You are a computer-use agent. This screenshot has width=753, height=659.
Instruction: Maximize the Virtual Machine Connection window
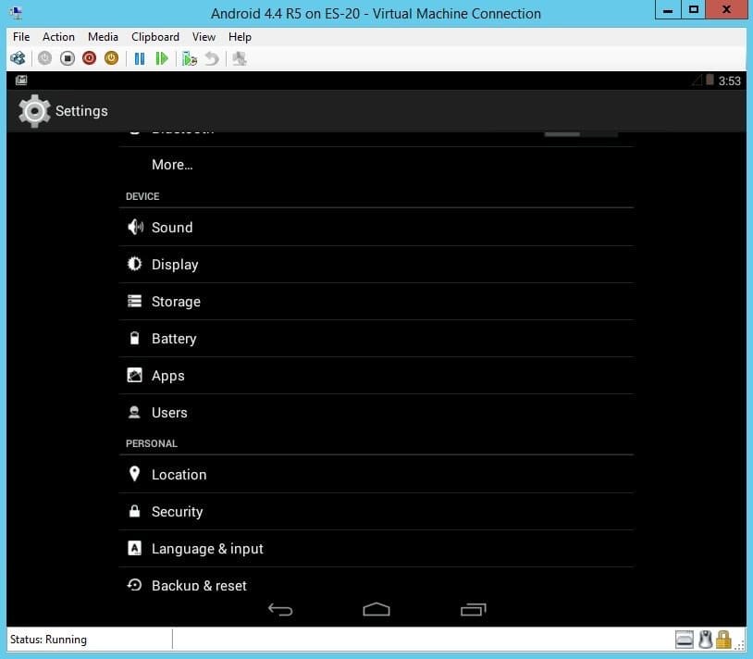coord(694,9)
